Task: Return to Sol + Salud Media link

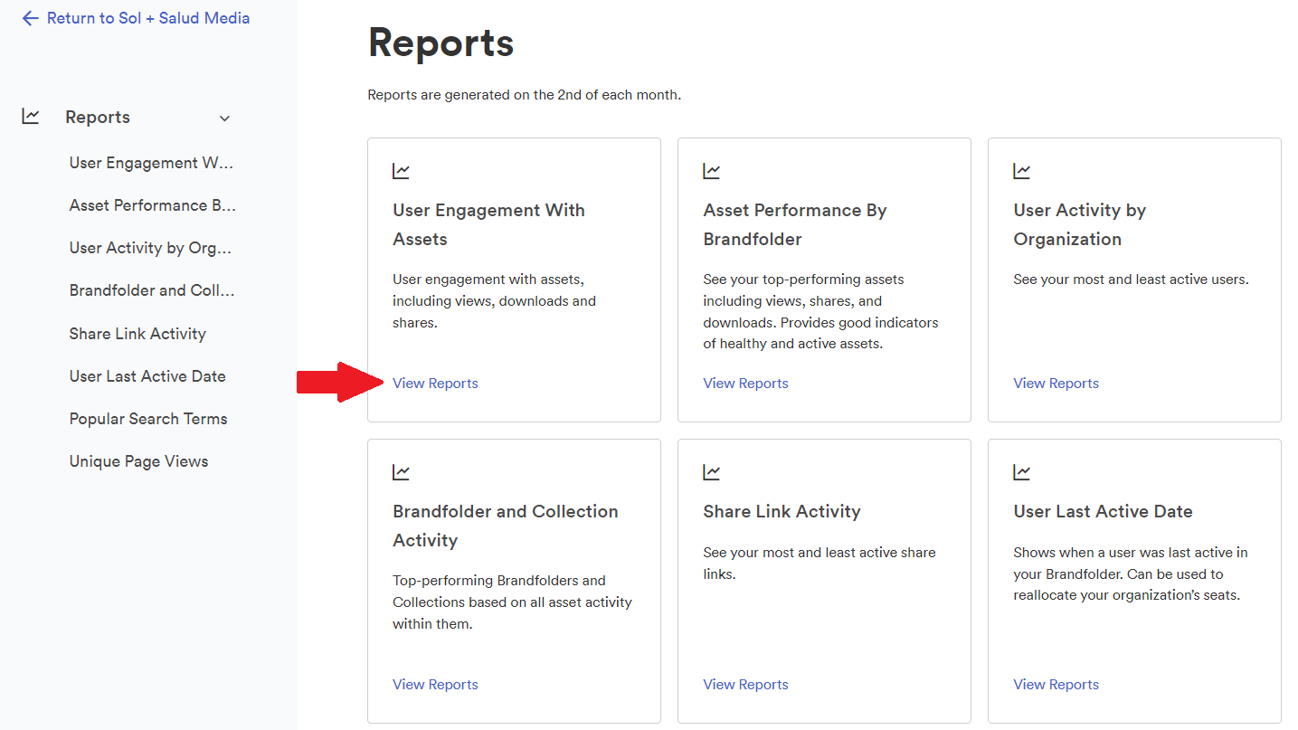Action: (x=148, y=18)
